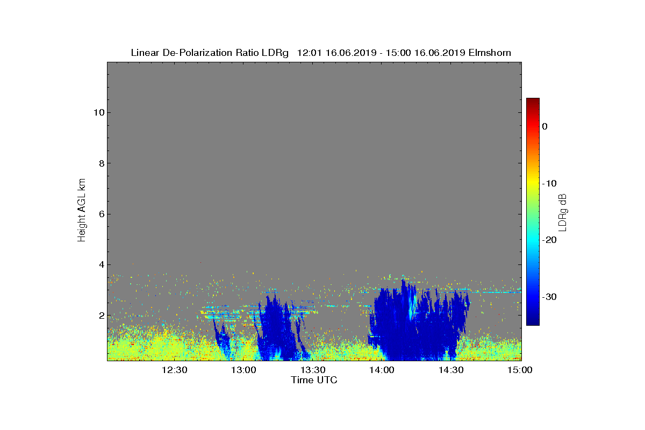Click the '13:00' time axis label
Screen dimensions: 645x430
click(243, 370)
